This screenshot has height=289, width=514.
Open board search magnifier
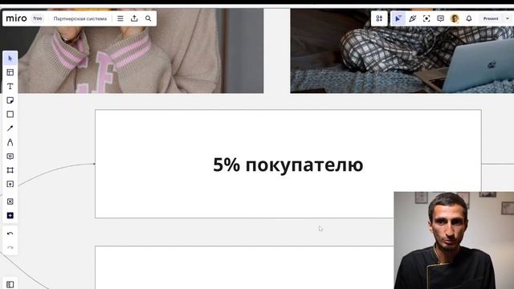click(x=148, y=18)
